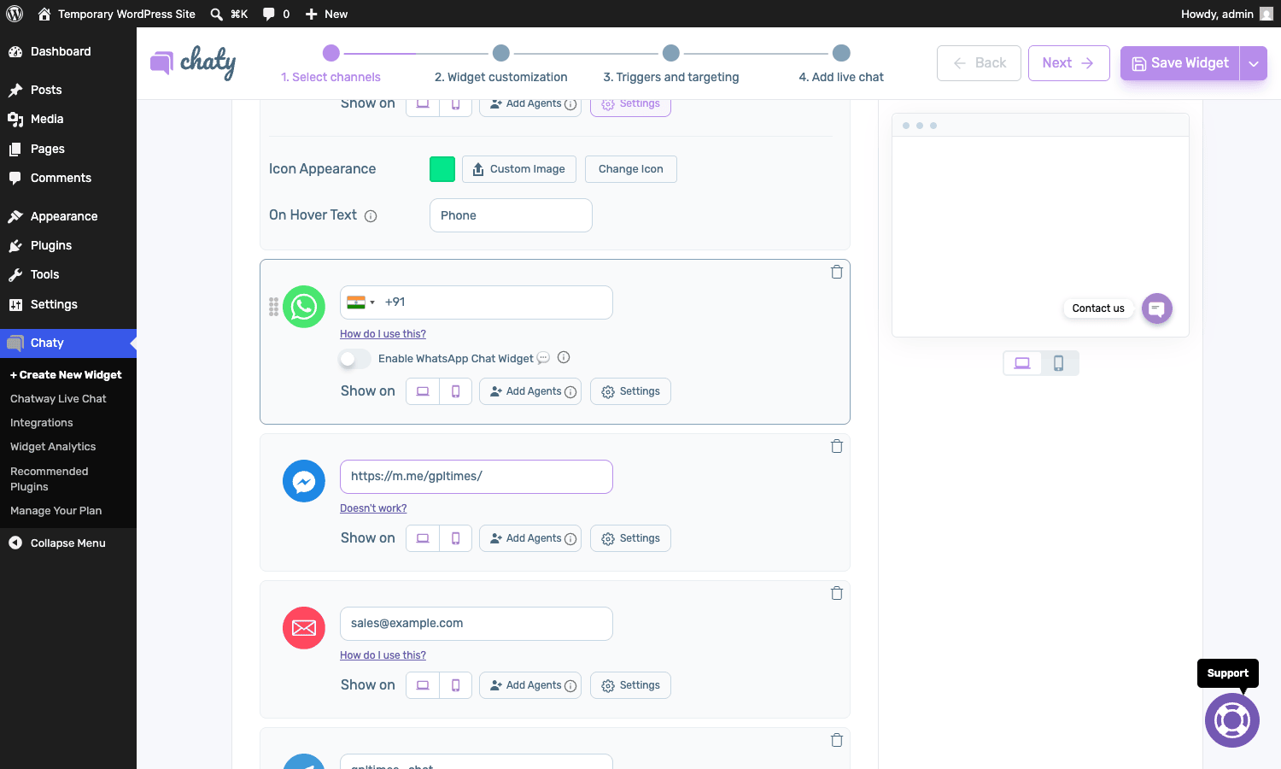Delete the Messenger channel with trash icon
The width and height of the screenshot is (1281, 769).
click(x=837, y=446)
